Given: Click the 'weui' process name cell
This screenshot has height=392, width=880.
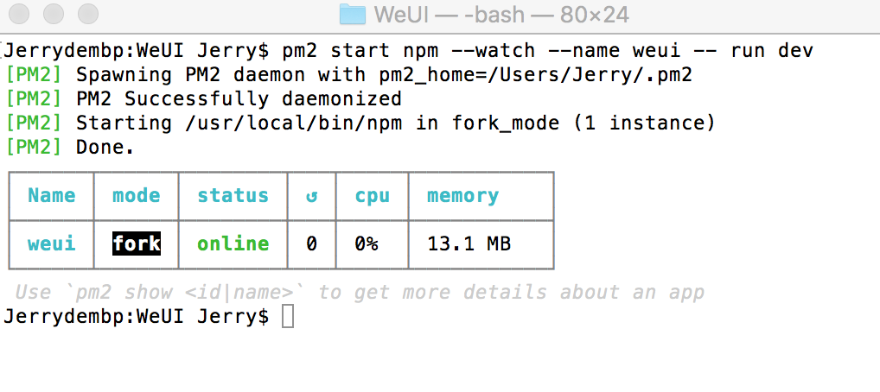Looking at the screenshot, I should tap(51, 244).
